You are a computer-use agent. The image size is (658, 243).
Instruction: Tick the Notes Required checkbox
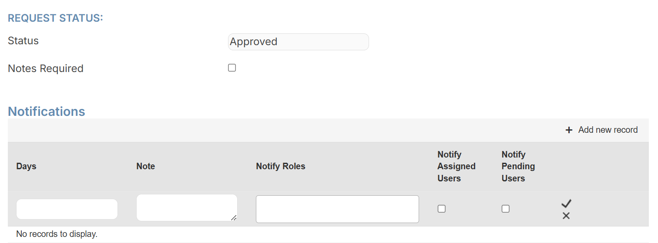point(232,68)
